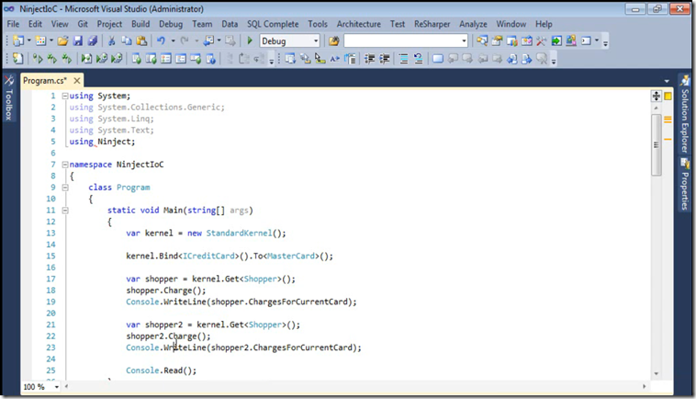This screenshot has height=399, width=696.
Task: Expand the Toolbox side panel
Action: pyautogui.click(x=9, y=98)
